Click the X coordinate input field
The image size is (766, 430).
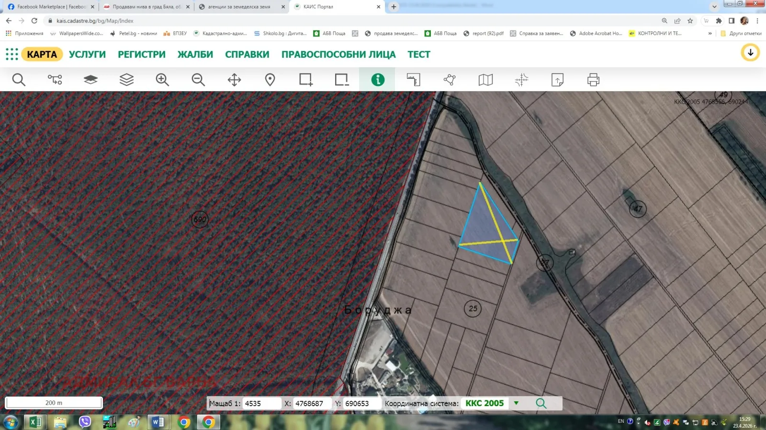pyautogui.click(x=312, y=403)
